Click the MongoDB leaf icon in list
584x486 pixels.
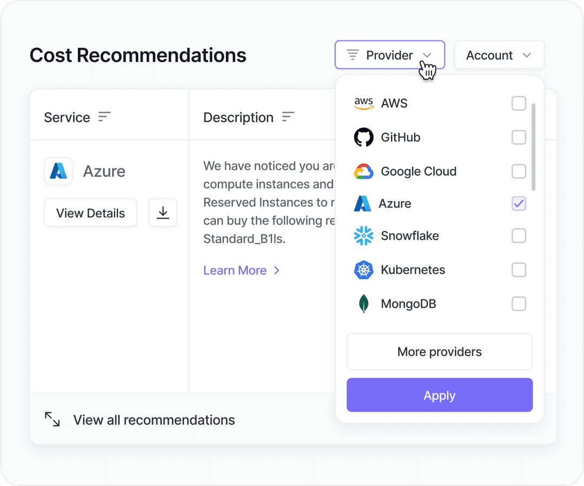coord(363,304)
